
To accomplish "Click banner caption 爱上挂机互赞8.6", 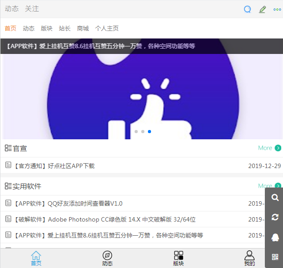I will (101, 46).
